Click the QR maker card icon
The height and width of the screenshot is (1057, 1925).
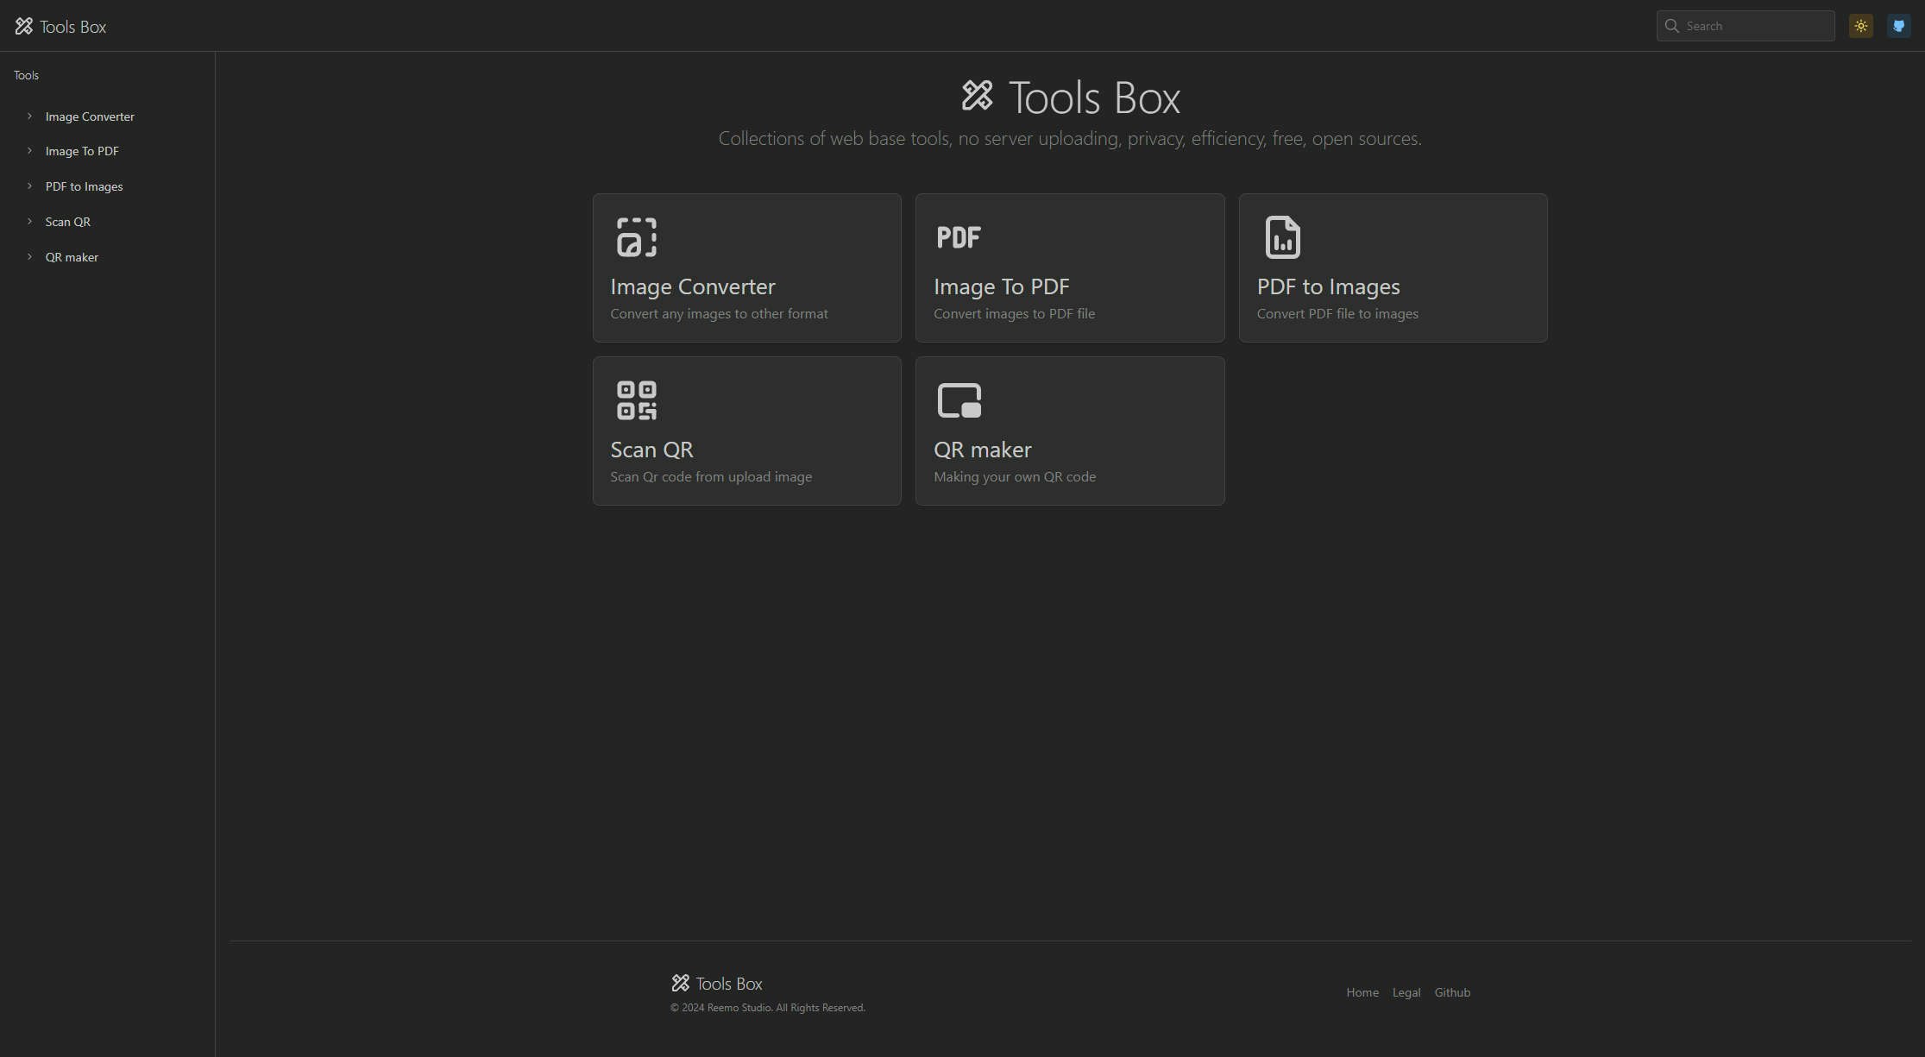click(959, 400)
